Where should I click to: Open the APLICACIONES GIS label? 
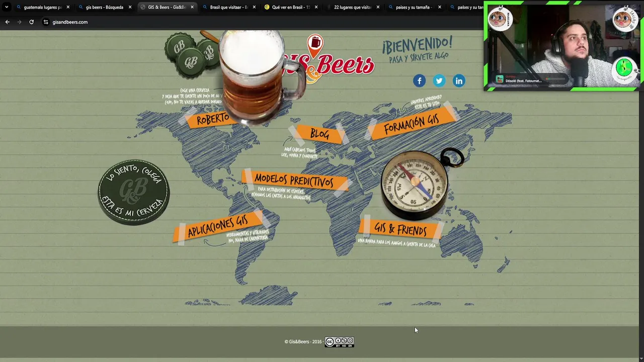click(x=218, y=227)
